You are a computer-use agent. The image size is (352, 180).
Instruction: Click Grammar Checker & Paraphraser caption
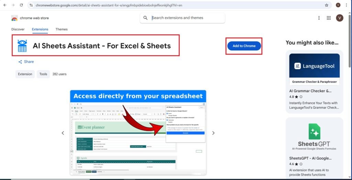coord(314,82)
